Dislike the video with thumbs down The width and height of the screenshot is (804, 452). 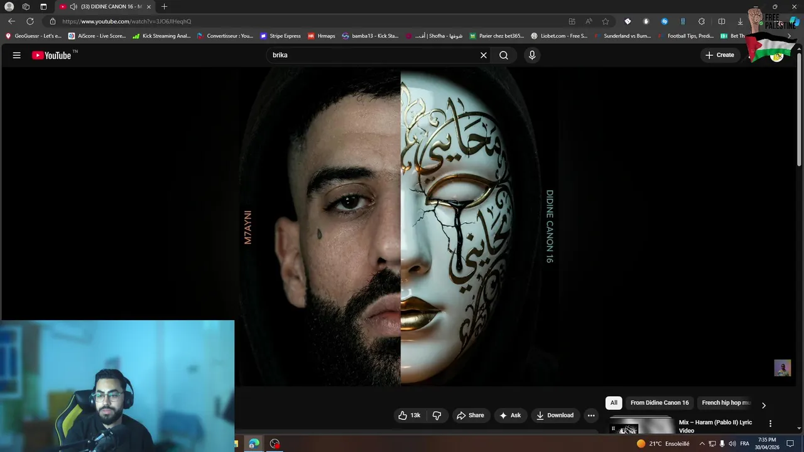pos(437,415)
